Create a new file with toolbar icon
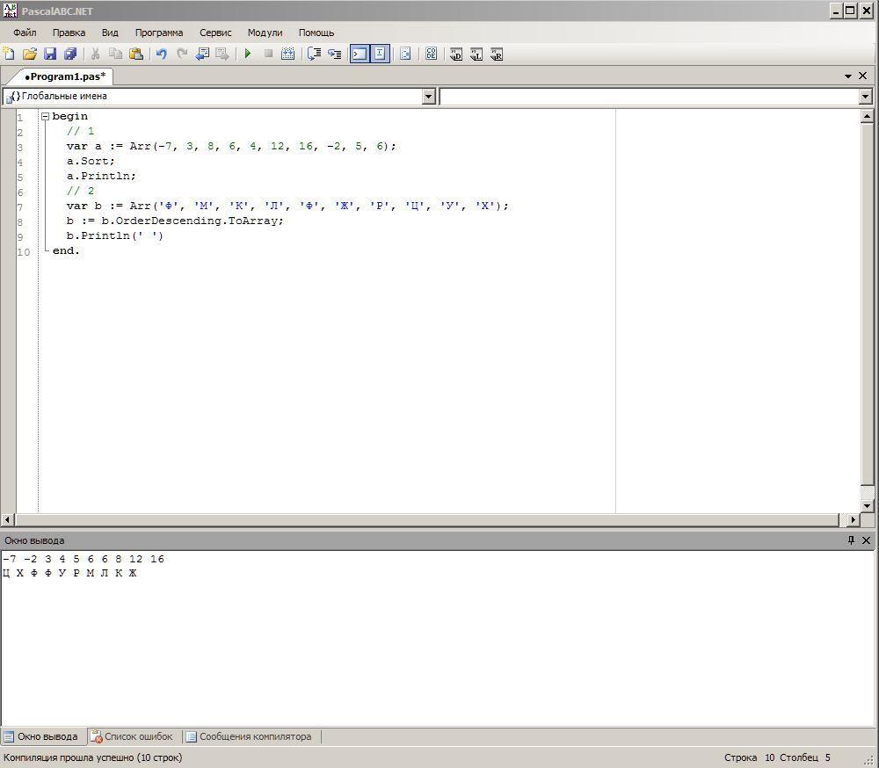The width and height of the screenshot is (879, 768). click(x=9, y=54)
